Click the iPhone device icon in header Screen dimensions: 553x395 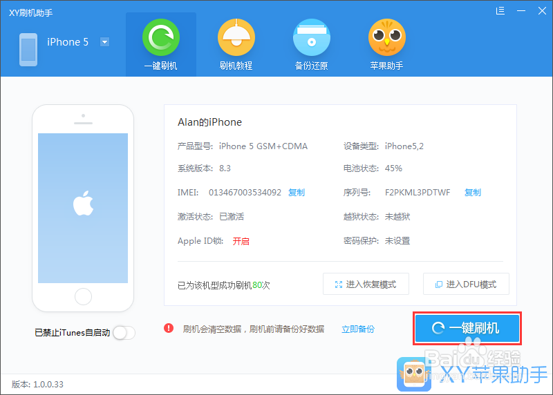28,50
